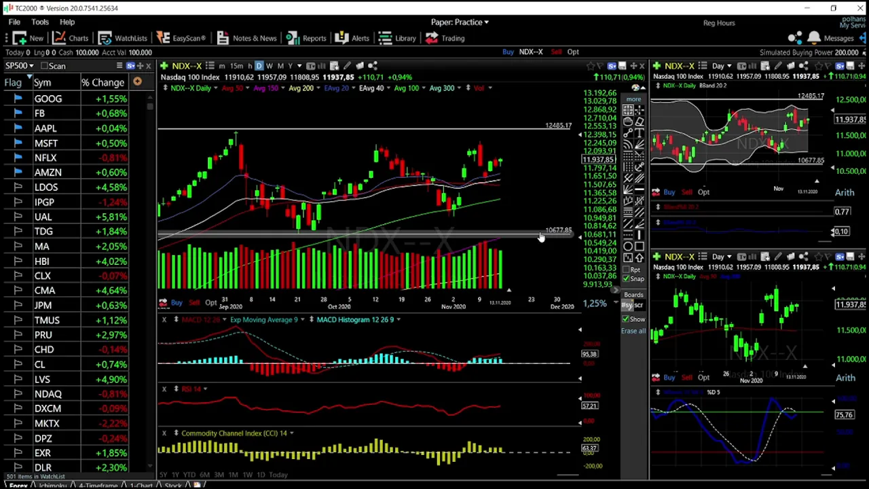This screenshot has width=869, height=489.
Task: Open the Day timeframe dropdown on bottom right chart
Action: coord(721,257)
